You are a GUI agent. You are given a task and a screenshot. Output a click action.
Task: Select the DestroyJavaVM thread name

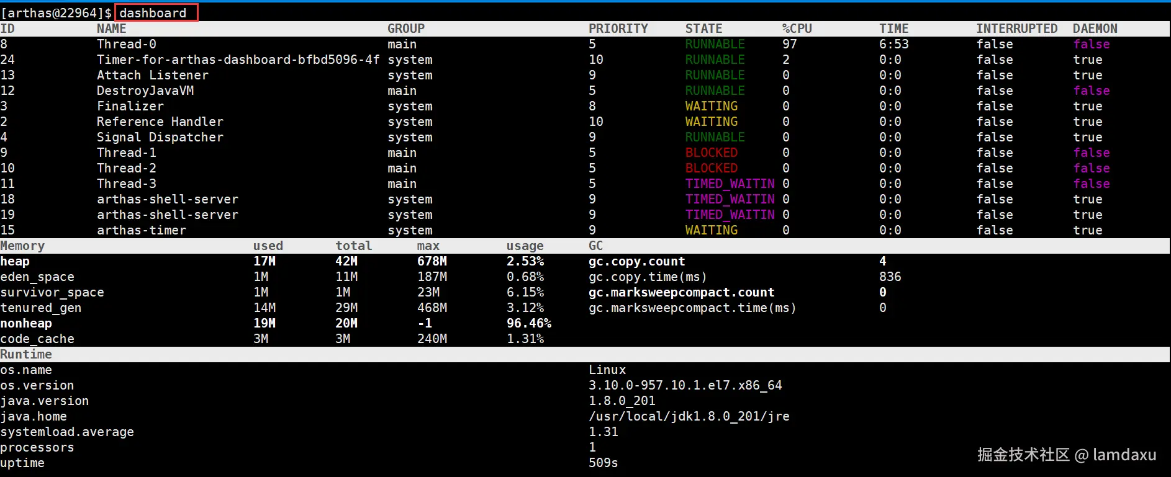coord(145,91)
